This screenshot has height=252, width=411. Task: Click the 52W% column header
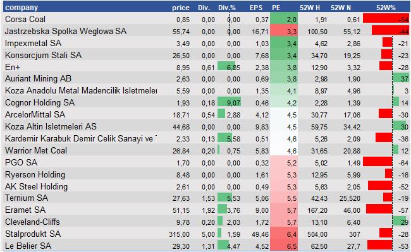pyautogui.click(x=386, y=8)
